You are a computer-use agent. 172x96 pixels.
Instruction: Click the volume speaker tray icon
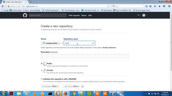158,94
